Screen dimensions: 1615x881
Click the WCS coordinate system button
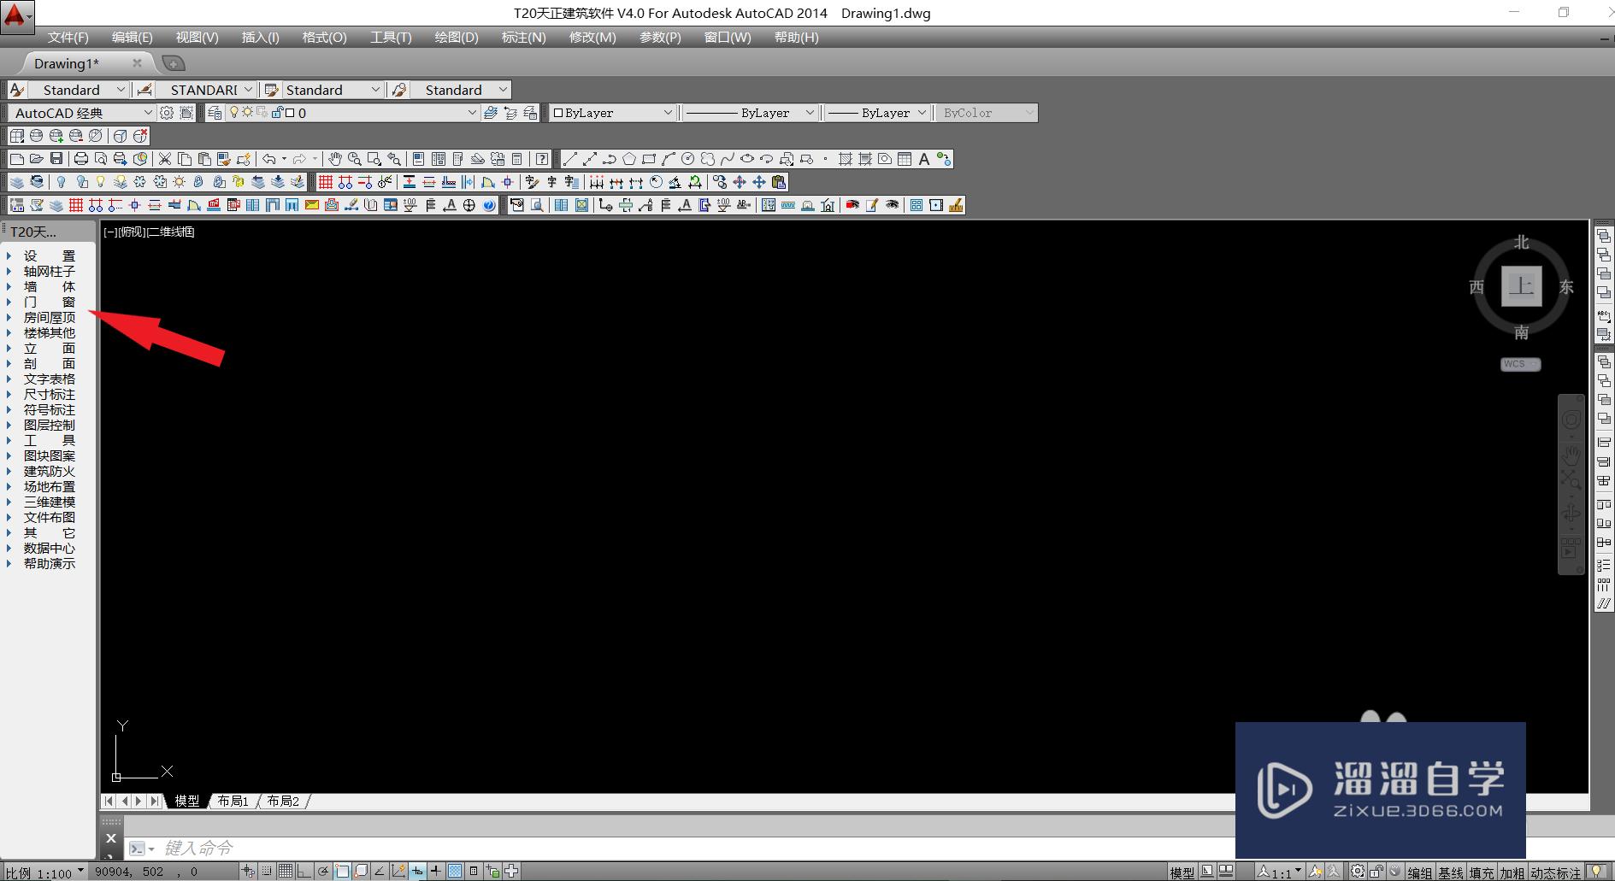click(1520, 364)
